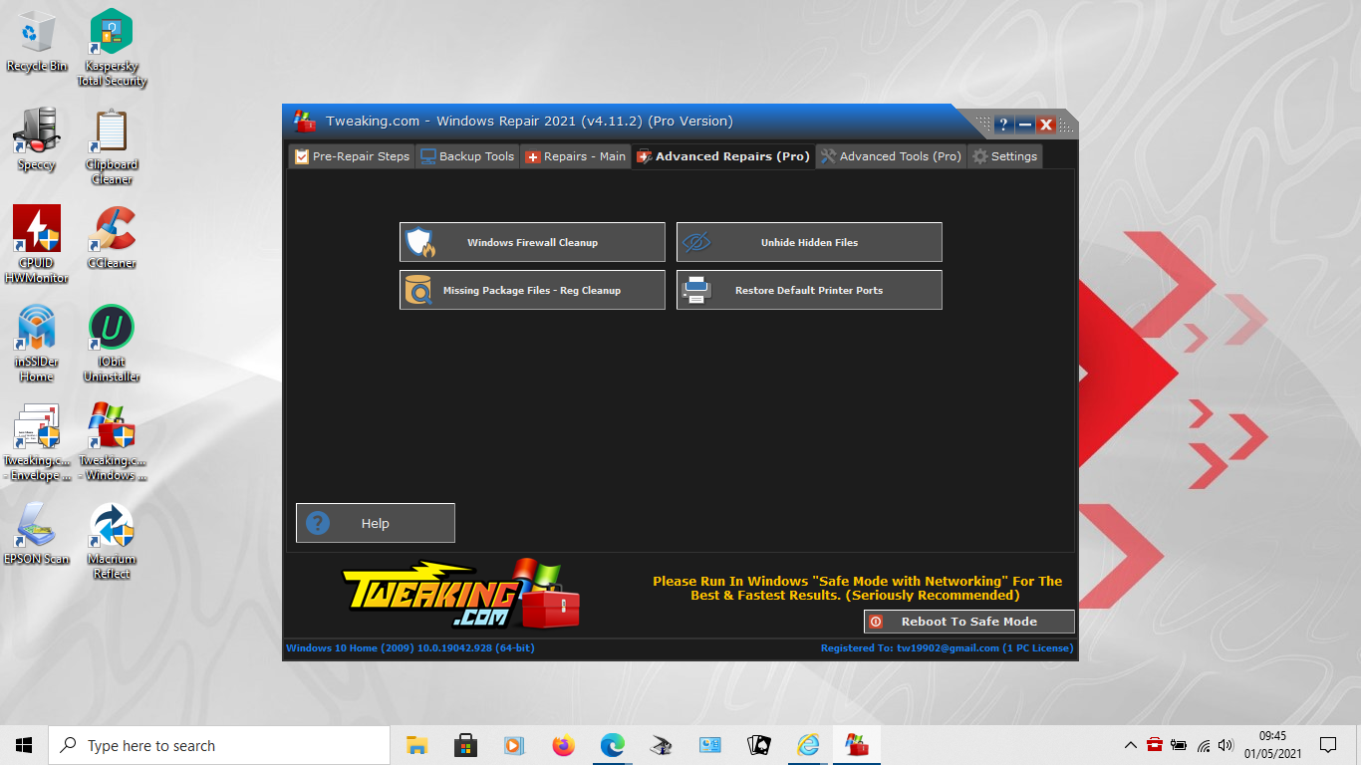1361x765 pixels.
Task: Click the Tweaking.com lightning logo
Action: coord(432,596)
